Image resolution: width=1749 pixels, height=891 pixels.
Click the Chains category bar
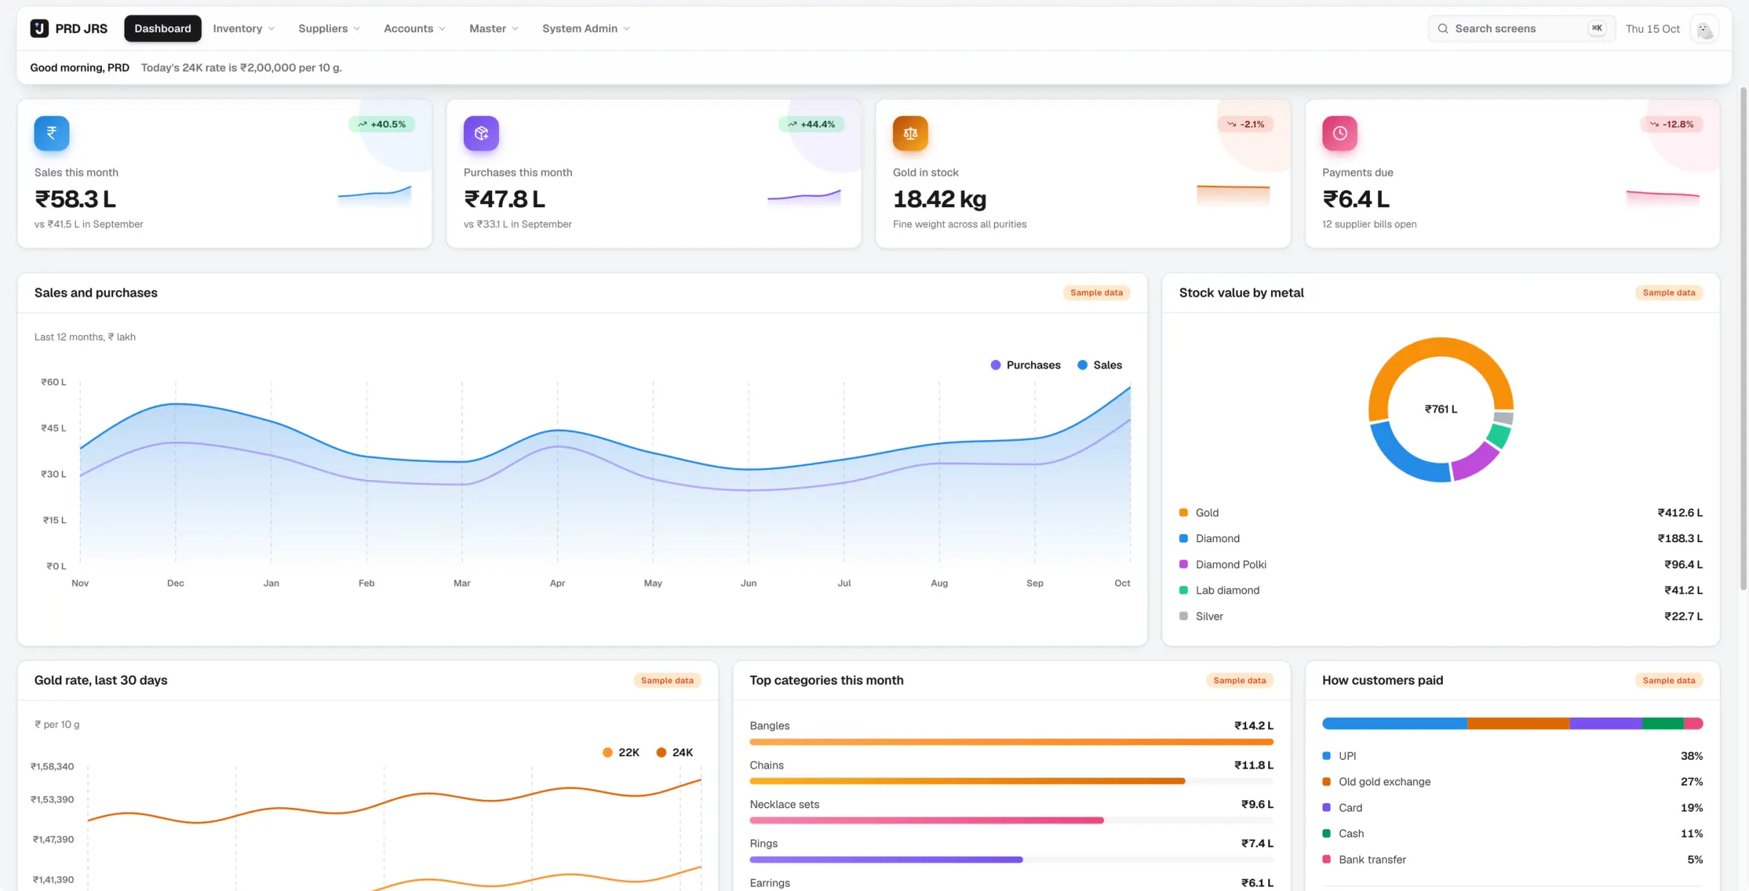click(x=1012, y=782)
